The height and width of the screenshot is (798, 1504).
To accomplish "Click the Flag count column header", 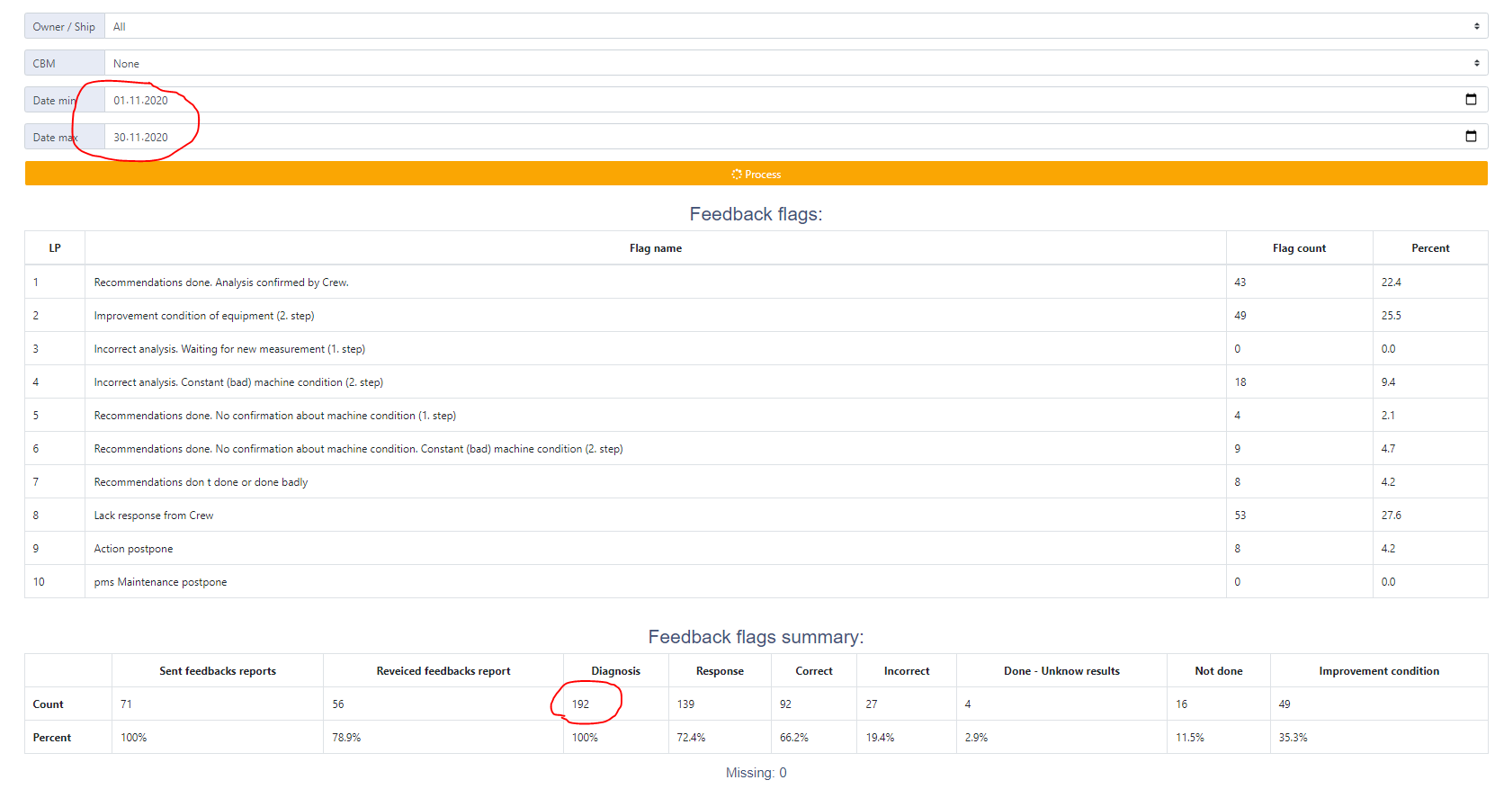I will pos(1298,248).
